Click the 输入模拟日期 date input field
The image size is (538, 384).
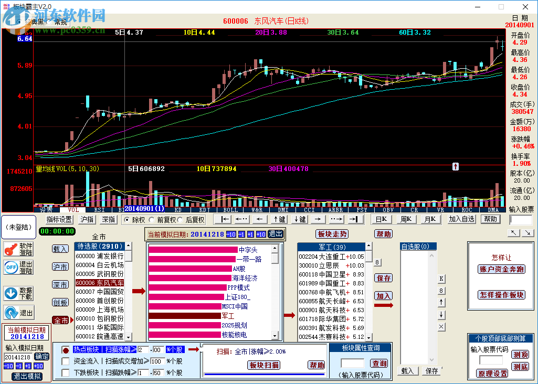click(x=18, y=357)
